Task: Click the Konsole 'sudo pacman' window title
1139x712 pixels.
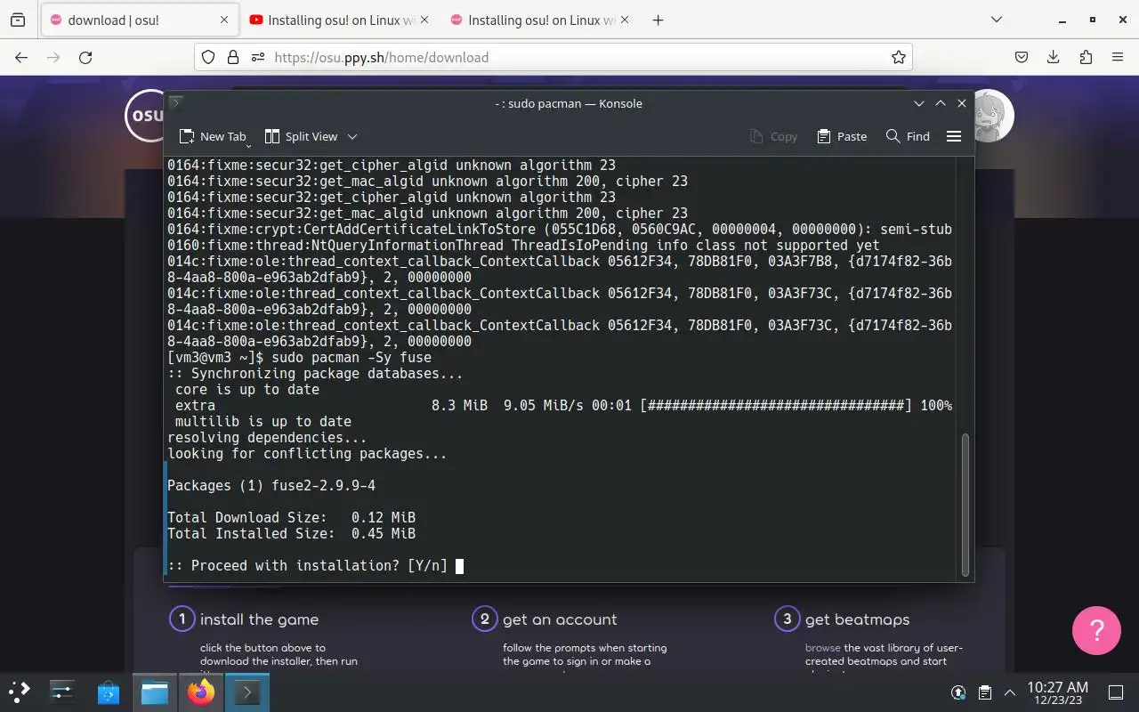Action: 569,103
